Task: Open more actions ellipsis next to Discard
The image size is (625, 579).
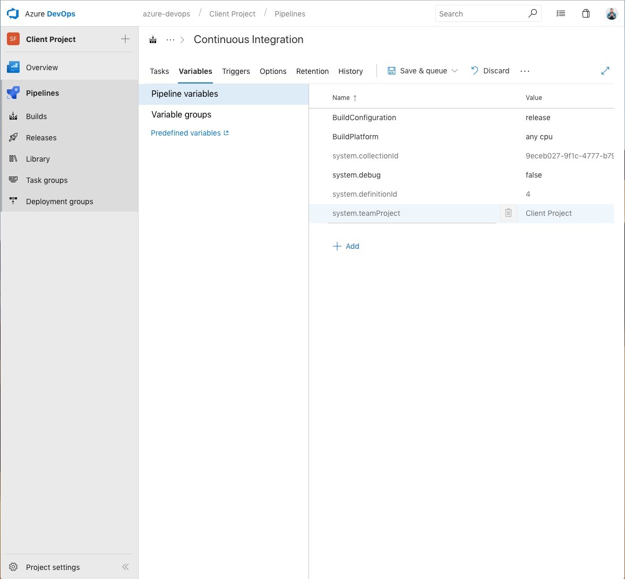Action: (525, 71)
